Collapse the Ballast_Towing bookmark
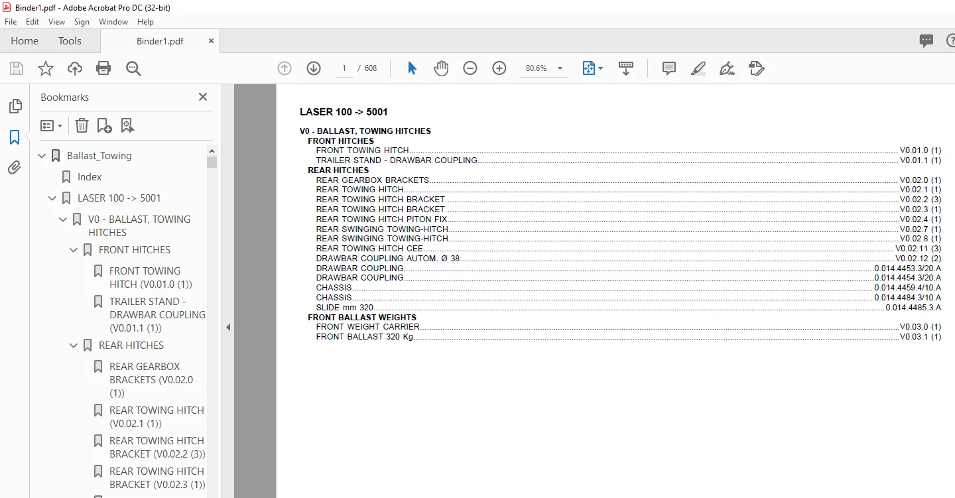This screenshot has height=498, width=955. coord(42,156)
